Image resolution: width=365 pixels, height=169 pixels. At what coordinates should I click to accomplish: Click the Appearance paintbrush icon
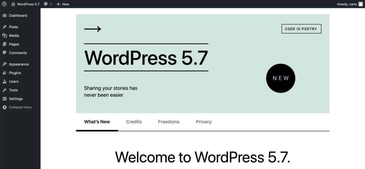point(4,64)
